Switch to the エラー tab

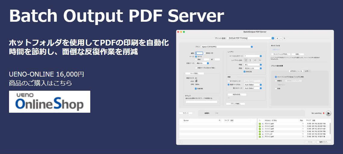pyautogui.click(x=307, y=71)
